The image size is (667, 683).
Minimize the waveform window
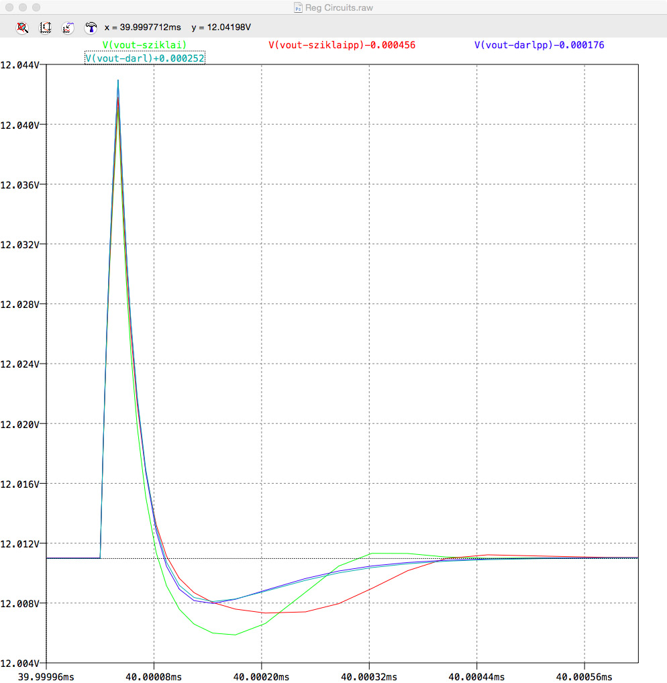[x=23, y=7]
